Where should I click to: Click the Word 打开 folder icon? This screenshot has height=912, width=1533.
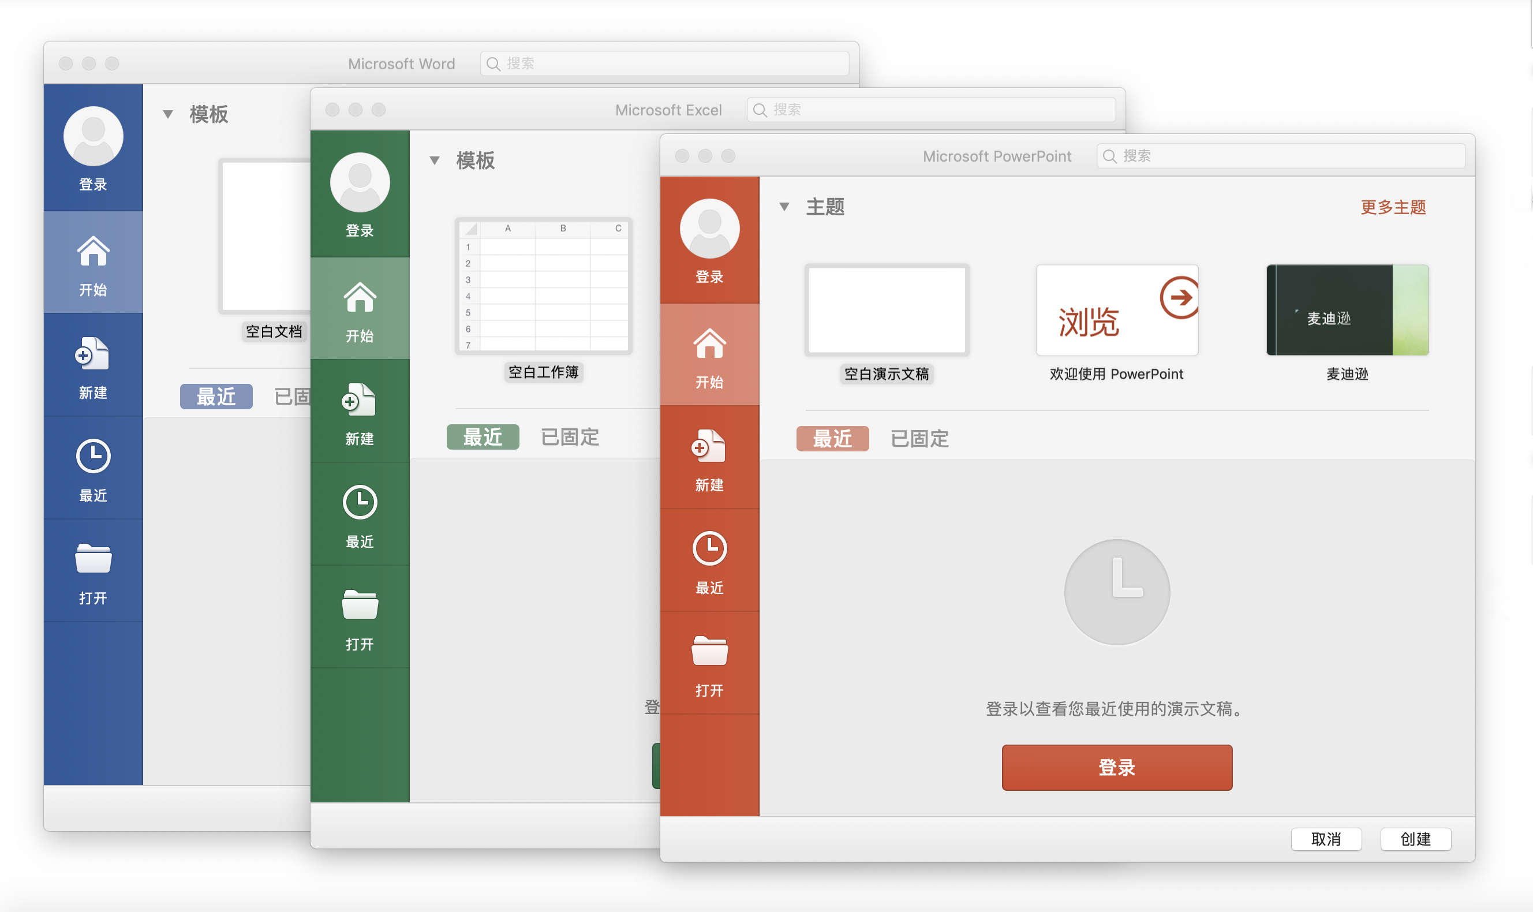(x=94, y=558)
